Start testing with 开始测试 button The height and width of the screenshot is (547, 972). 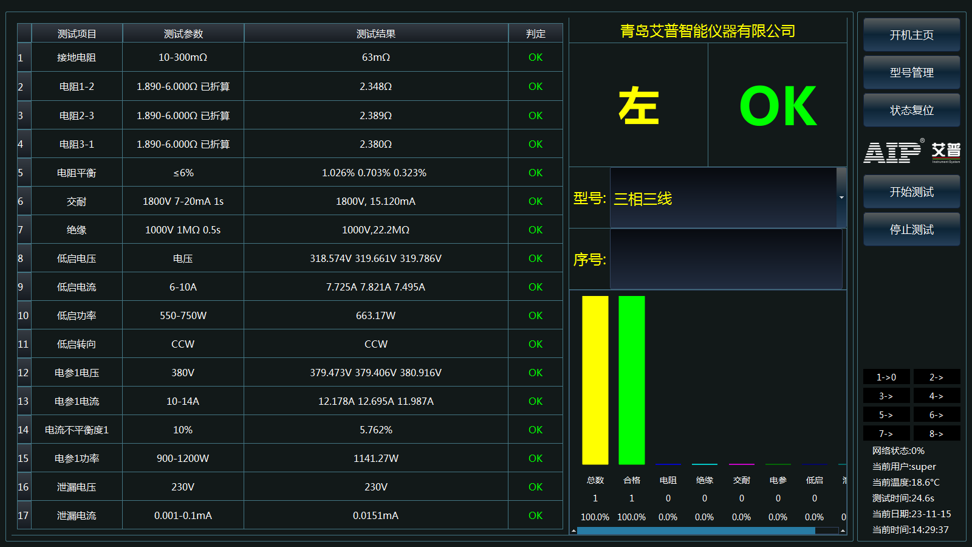[x=912, y=191]
